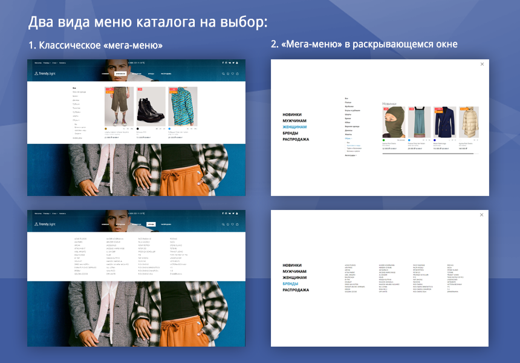The image size is (520, 363).
Task: Expand the Аксессуары category list
Action: (x=76, y=137)
